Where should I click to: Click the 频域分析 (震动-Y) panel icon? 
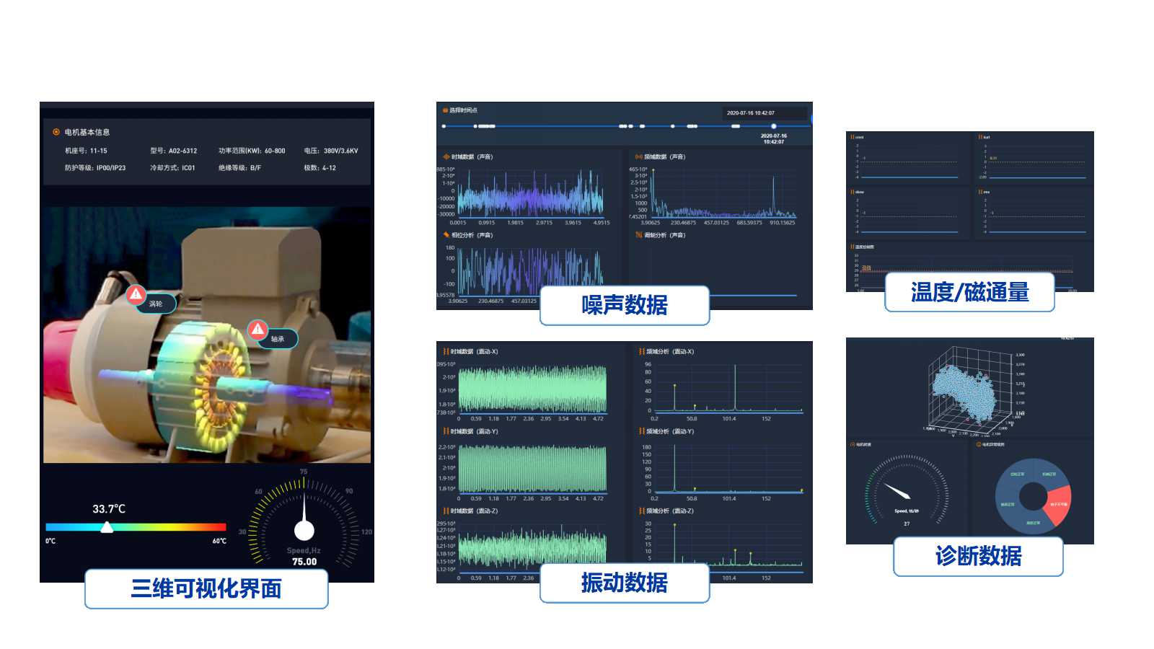[x=641, y=431]
